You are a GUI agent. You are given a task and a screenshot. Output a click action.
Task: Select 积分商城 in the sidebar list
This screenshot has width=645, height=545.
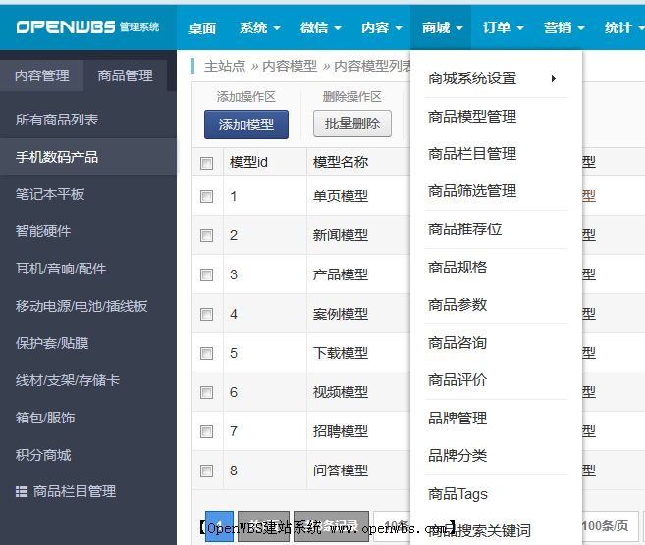pos(43,455)
